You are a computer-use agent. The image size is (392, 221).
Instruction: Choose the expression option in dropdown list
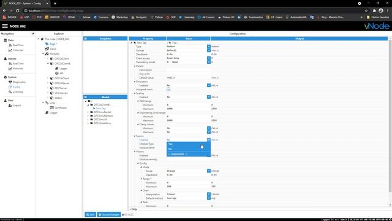tap(189, 154)
